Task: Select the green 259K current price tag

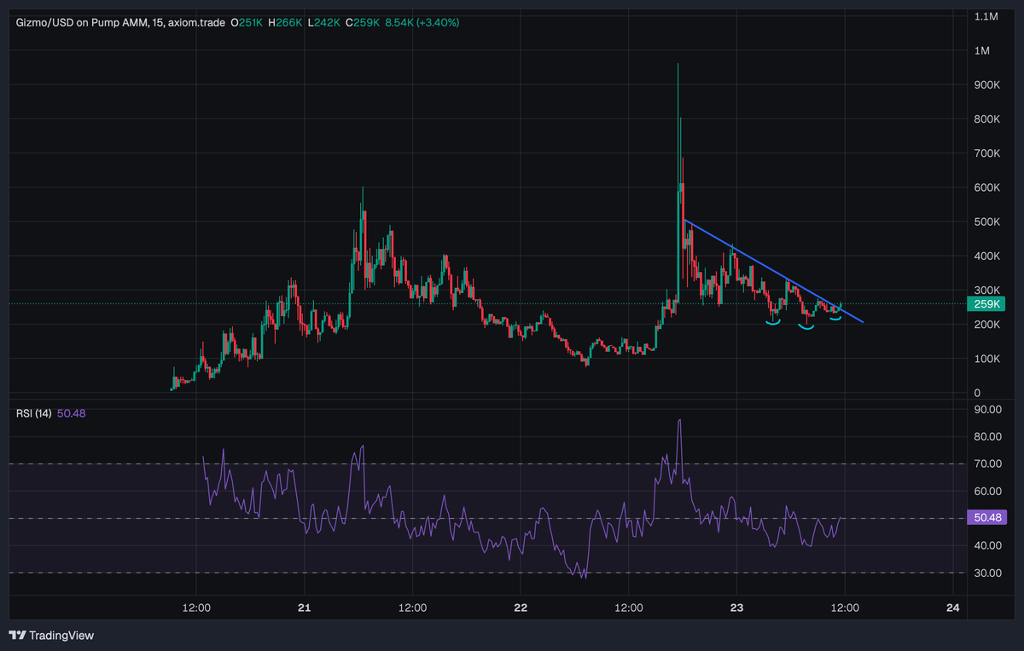Action: 987,304
